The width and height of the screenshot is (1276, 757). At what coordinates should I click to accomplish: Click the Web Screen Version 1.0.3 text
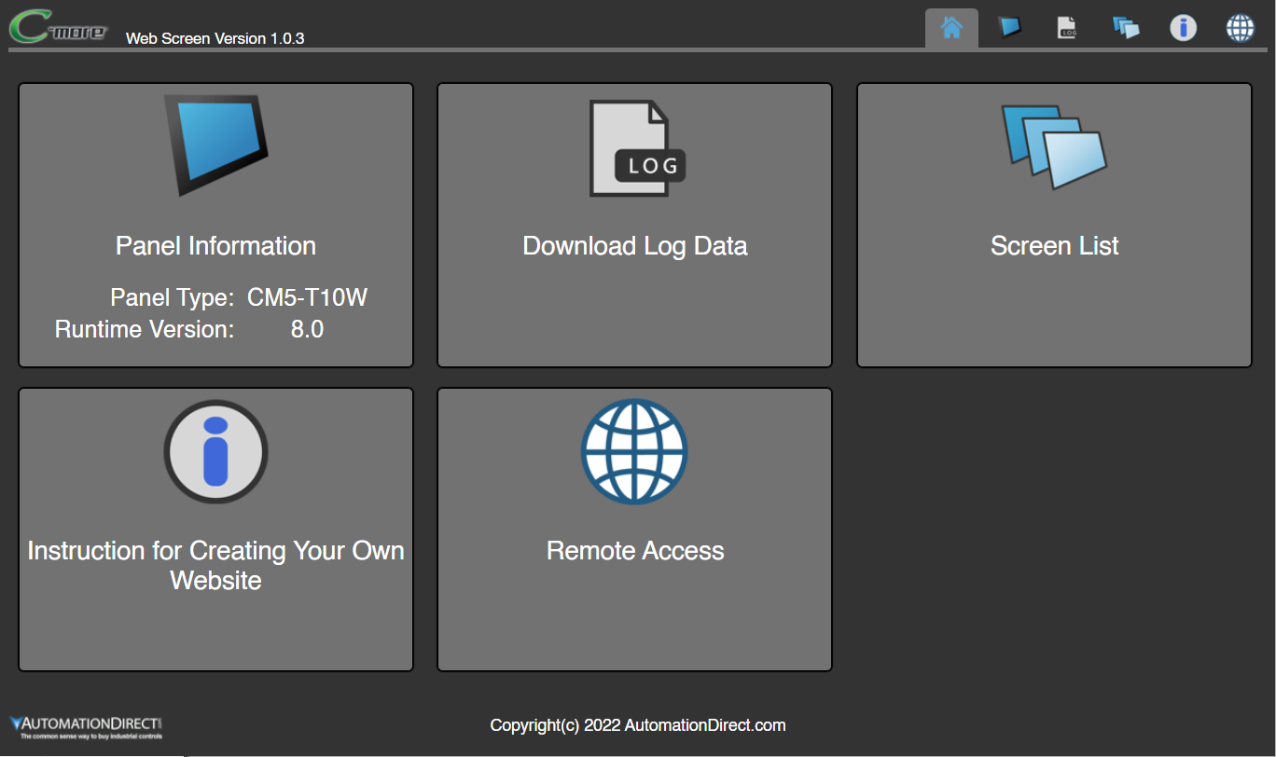point(215,38)
